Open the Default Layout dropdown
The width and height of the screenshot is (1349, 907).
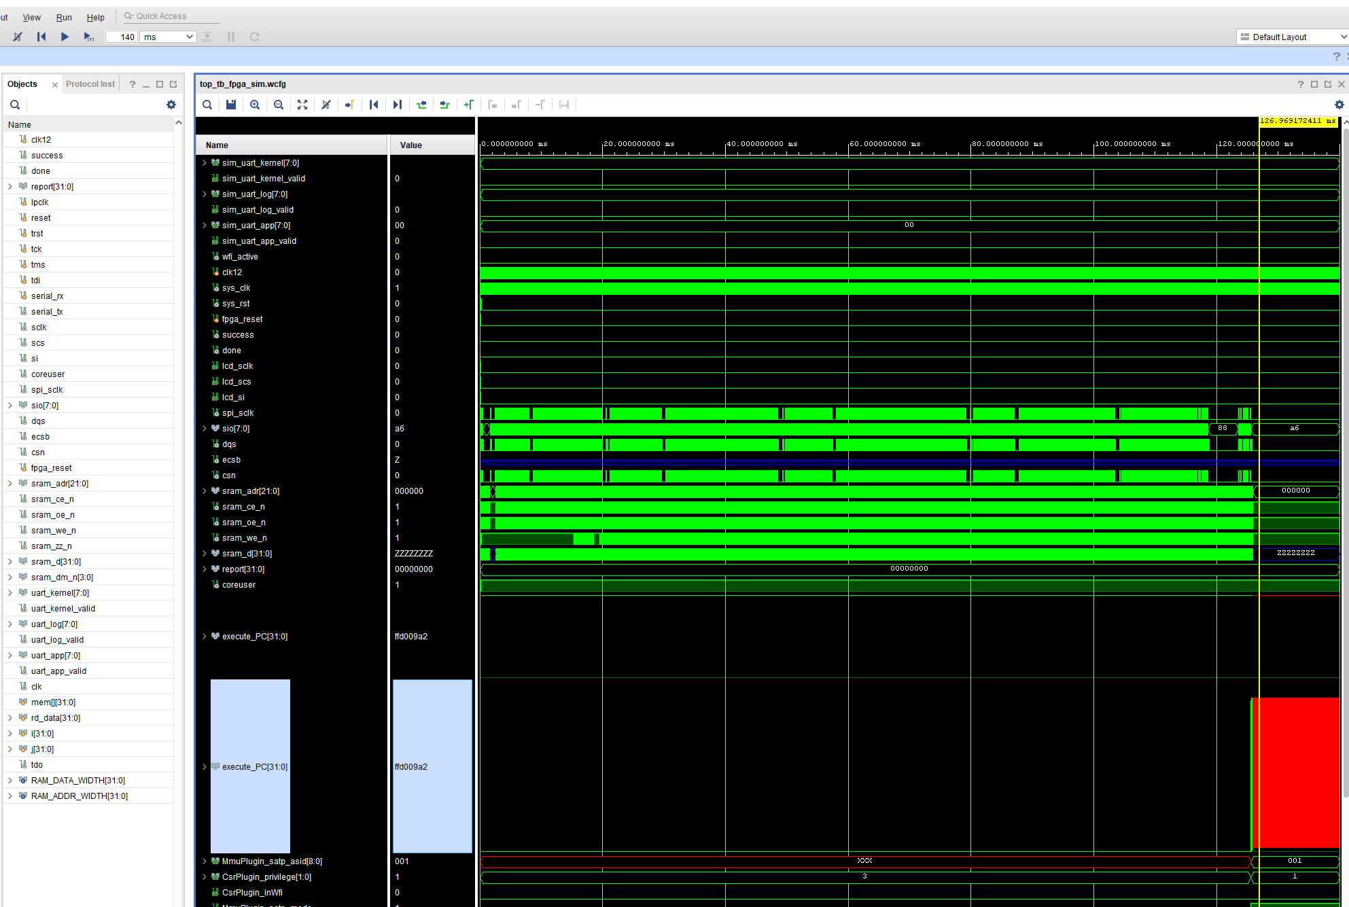pos(1293,37)
